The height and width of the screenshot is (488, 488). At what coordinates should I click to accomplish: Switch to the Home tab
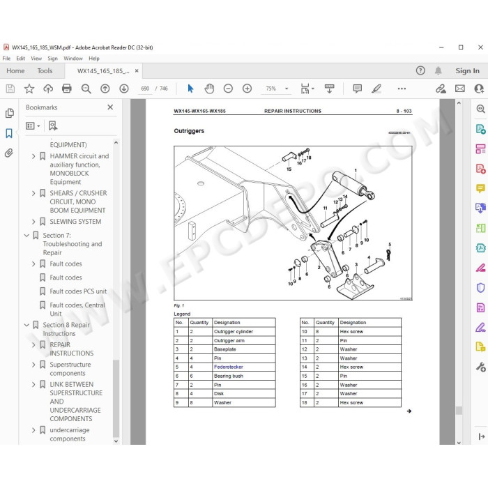[15, 71]
